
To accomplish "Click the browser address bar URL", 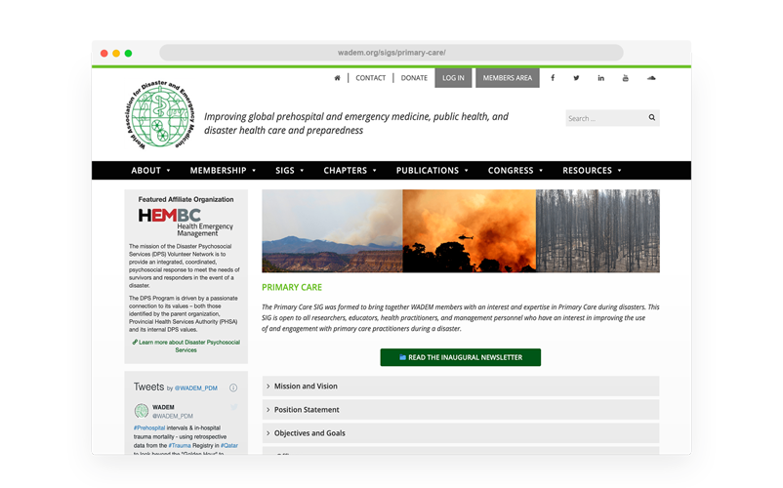I will (391, 53).
